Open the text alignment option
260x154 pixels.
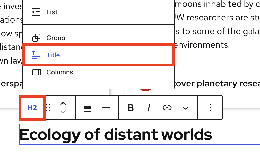point(106,108)
